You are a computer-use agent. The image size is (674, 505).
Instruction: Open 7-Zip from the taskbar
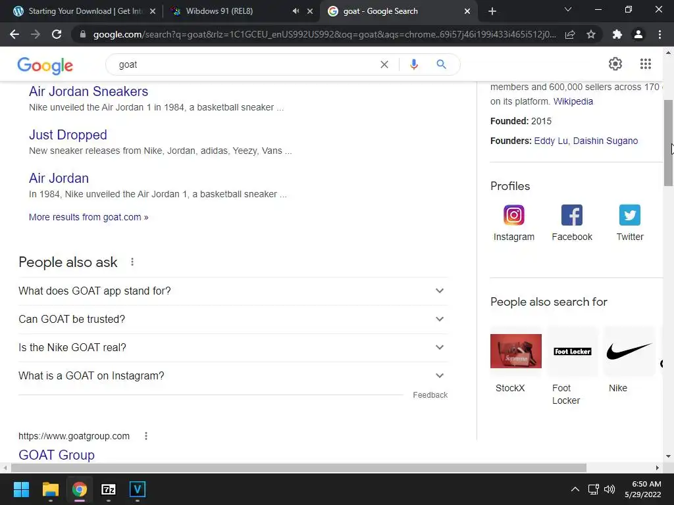coord(109,489)
